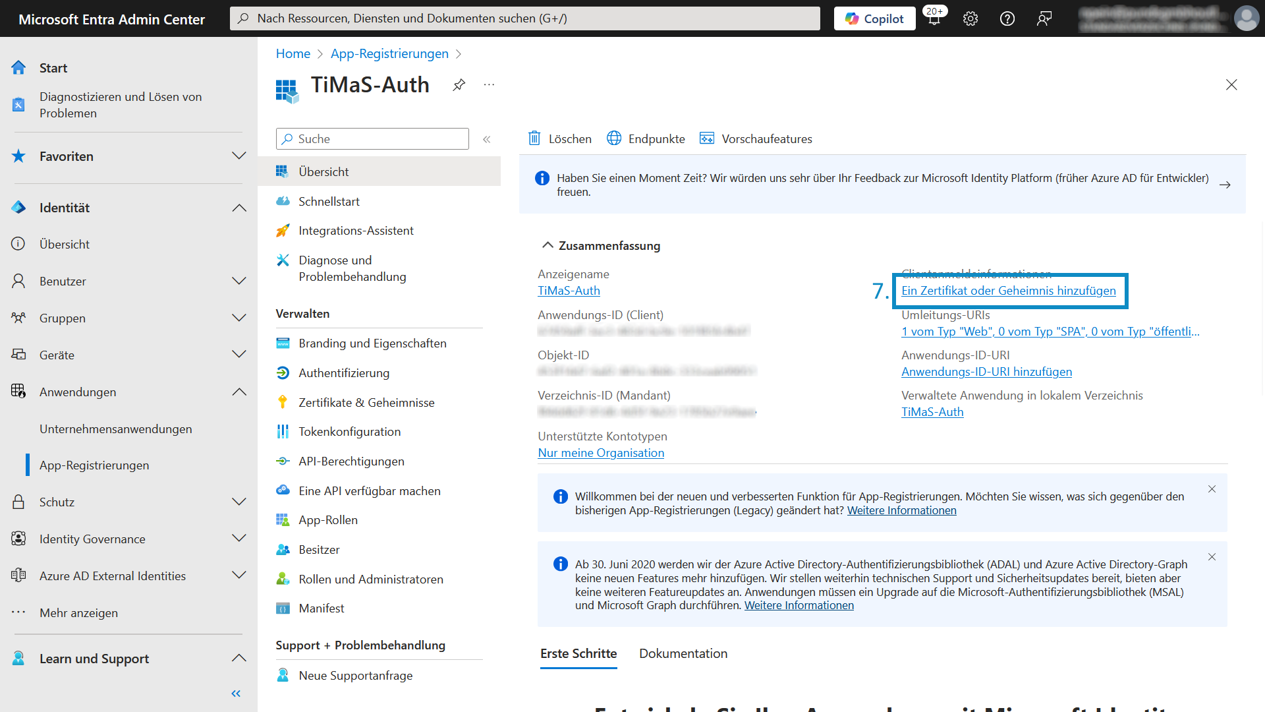This screenshot has width=1265, height=712.
Task: Go to Start home icon
Action: click(18, 68)
